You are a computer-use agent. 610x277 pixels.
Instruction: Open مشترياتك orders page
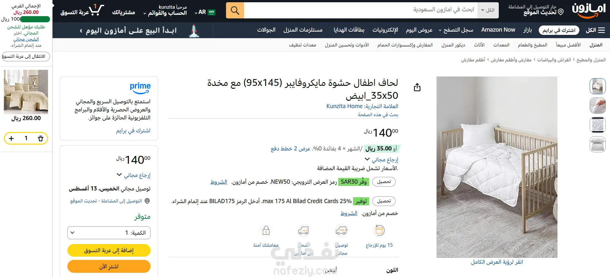123,12
